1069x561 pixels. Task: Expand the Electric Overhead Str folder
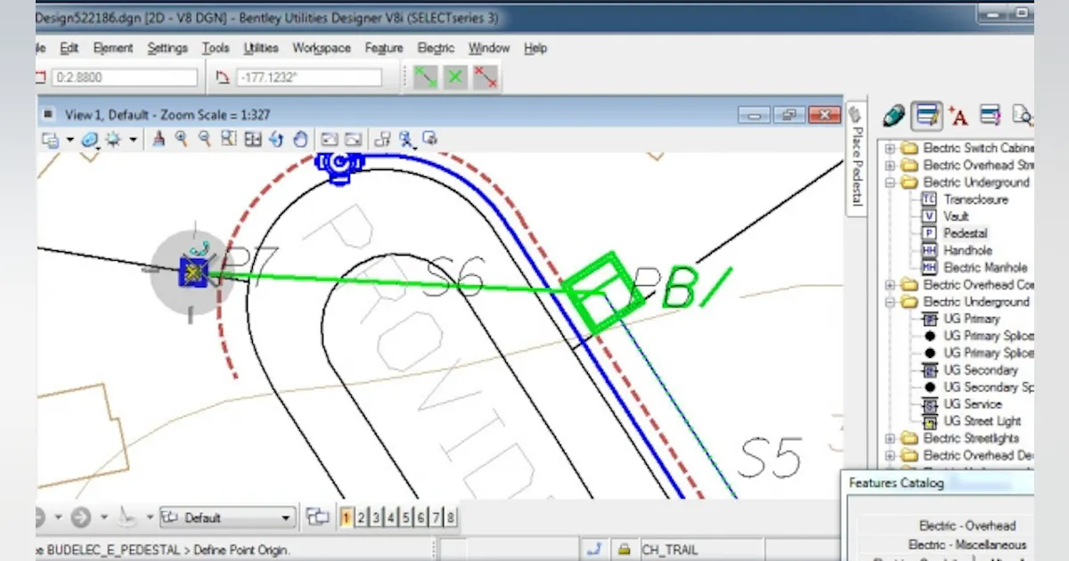(889, 166)
